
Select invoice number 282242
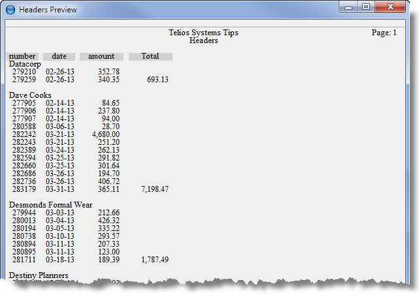24,134
